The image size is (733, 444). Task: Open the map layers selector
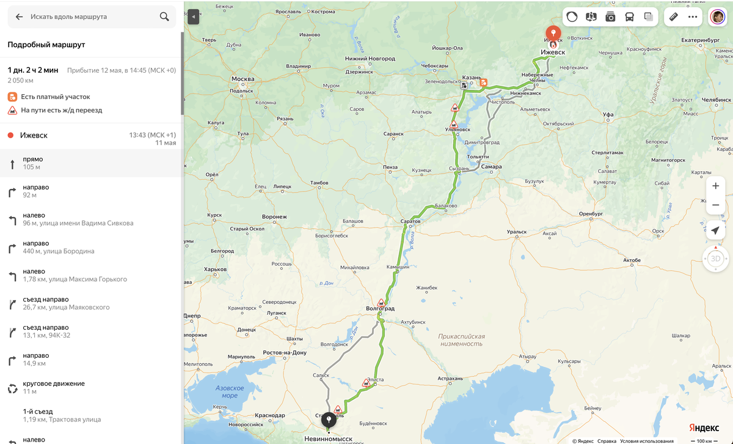pos(649,17)
